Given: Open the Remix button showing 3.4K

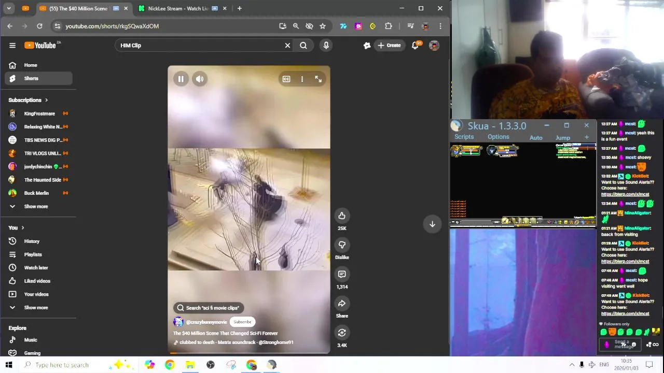Looking at the screenshot, I should (x=342, y=333).
